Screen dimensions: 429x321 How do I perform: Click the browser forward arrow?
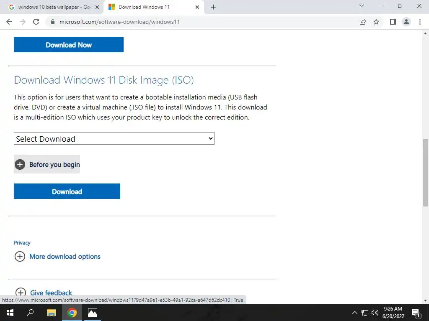coord(23,22)
